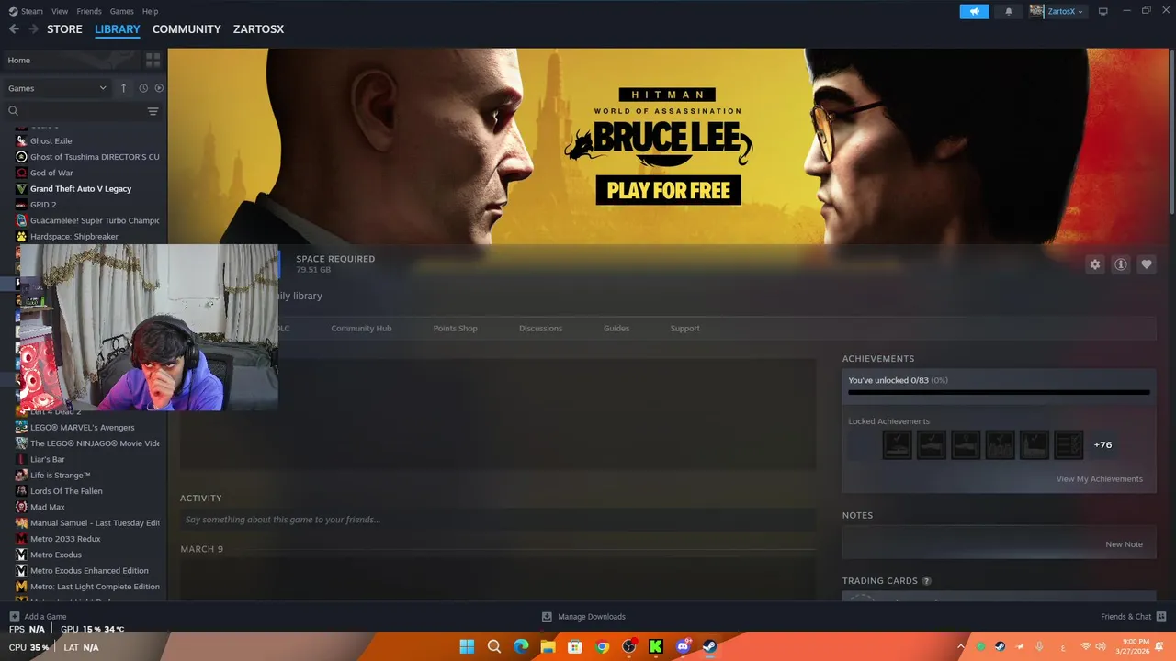Show the +76 more locked achievements
The width and height of the screenshot is (1176, 661).
[x=1102, y=444]
